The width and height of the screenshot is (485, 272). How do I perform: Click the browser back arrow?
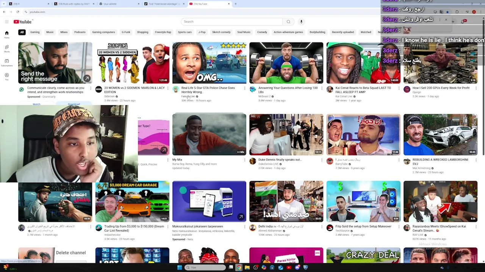pyautogui.click(x=4, y=12)
